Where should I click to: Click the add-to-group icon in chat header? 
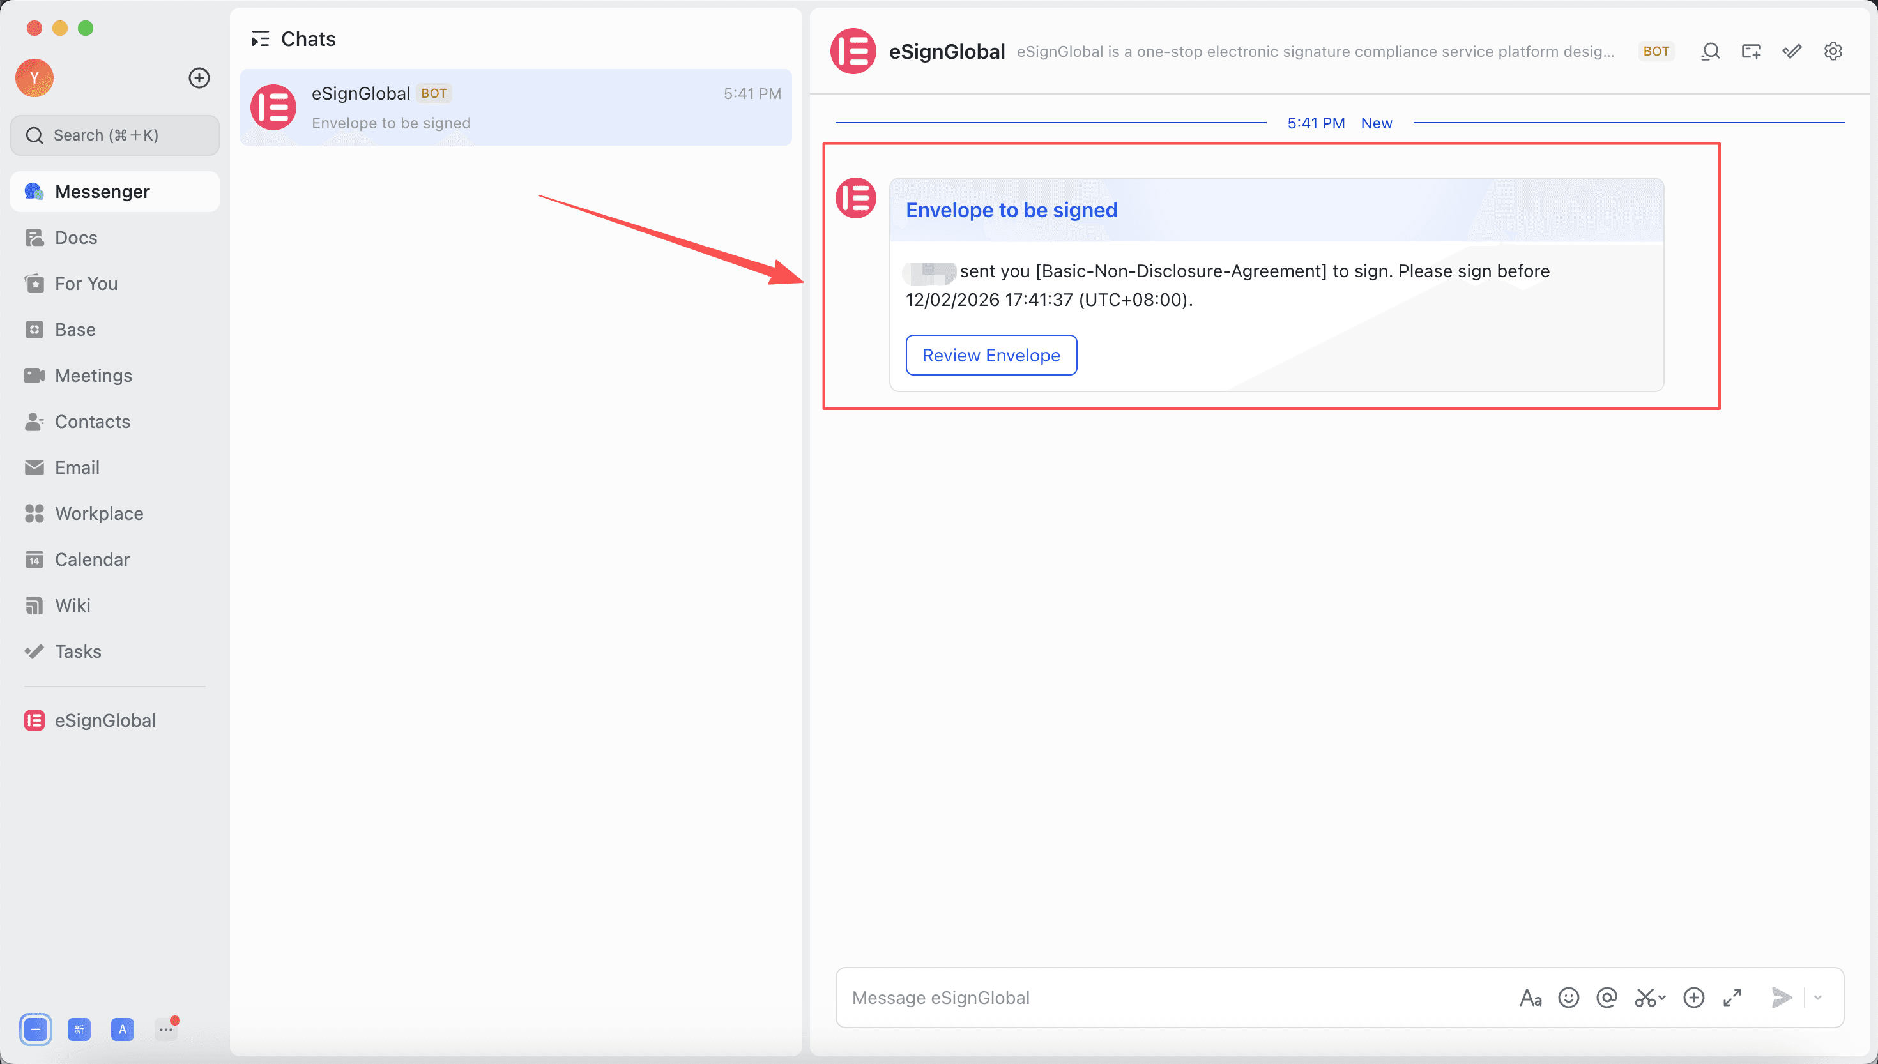(1751, 51)
